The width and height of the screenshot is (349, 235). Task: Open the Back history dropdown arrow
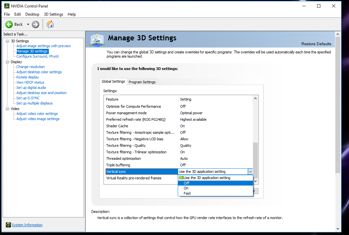tap(28, 24)
